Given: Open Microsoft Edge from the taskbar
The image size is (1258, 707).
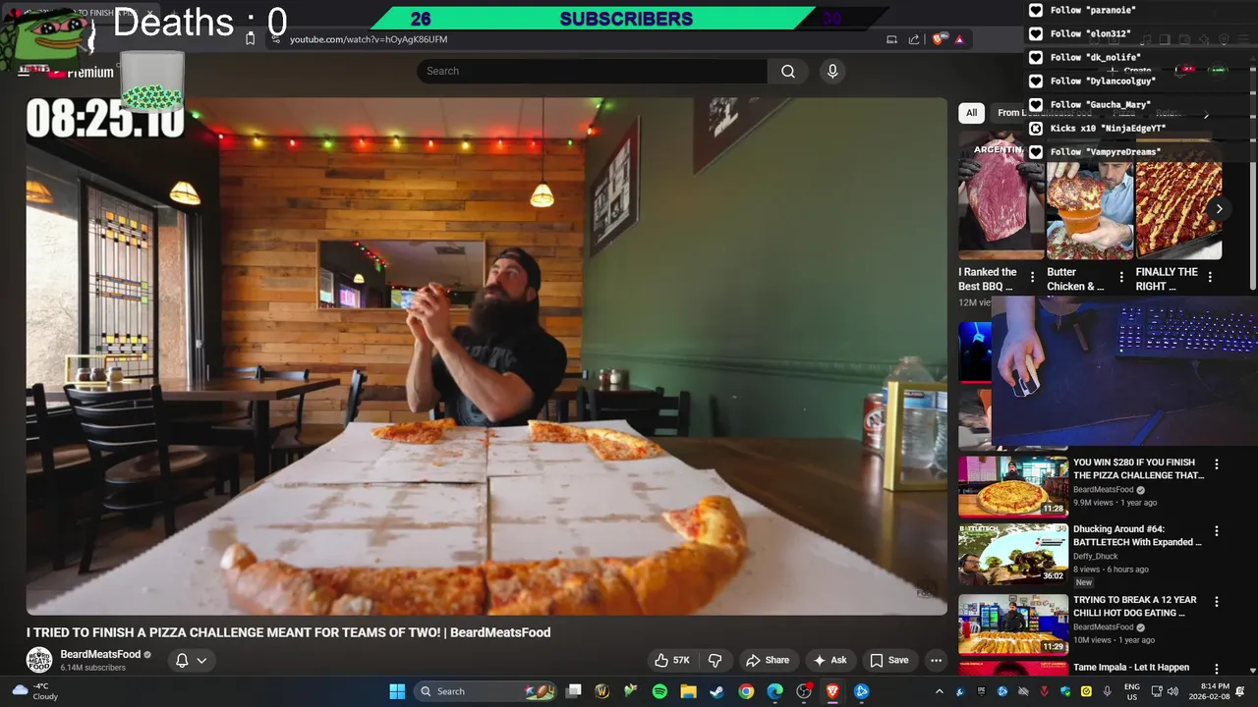Looking at the screenshot, I should [x=774, y=691].
